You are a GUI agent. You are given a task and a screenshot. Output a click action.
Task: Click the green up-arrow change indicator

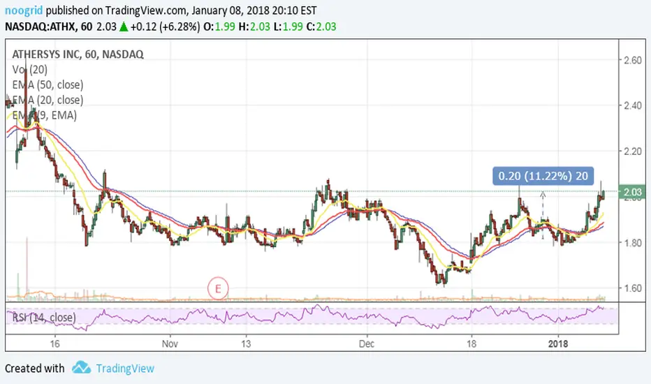tap(124, 27)
